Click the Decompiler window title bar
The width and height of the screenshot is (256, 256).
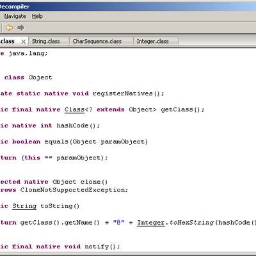point(128,6)
